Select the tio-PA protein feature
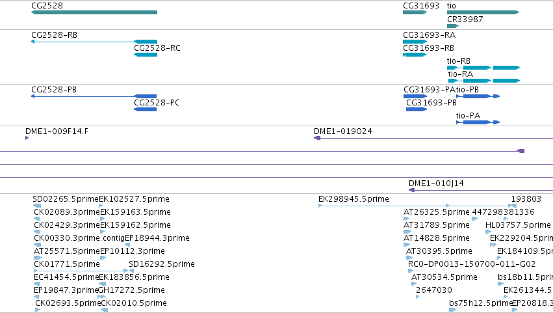The image size is (553, 313). point(478,122)
